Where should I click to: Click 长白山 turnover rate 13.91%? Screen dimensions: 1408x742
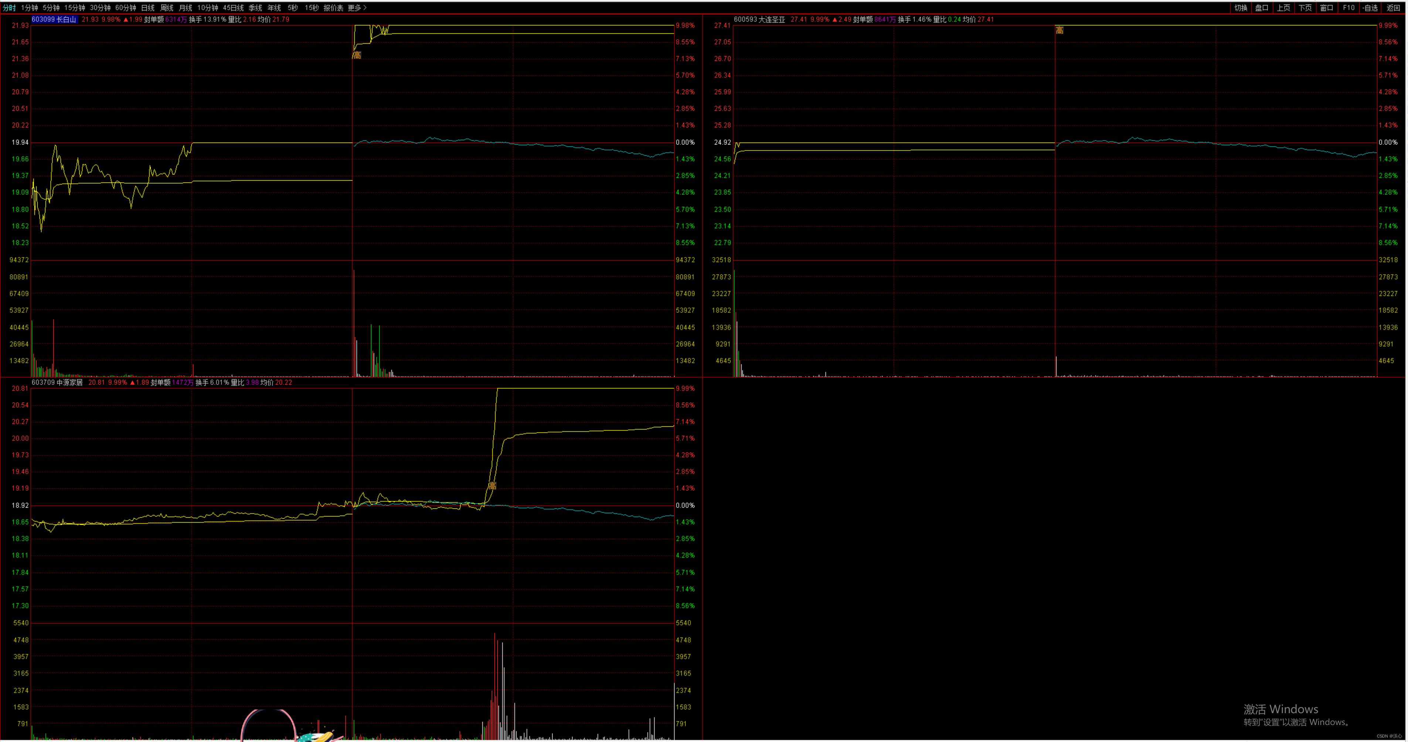215,19
